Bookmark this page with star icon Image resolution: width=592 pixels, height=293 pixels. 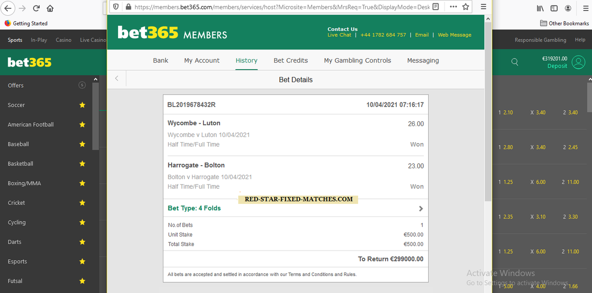click(466, 7)
